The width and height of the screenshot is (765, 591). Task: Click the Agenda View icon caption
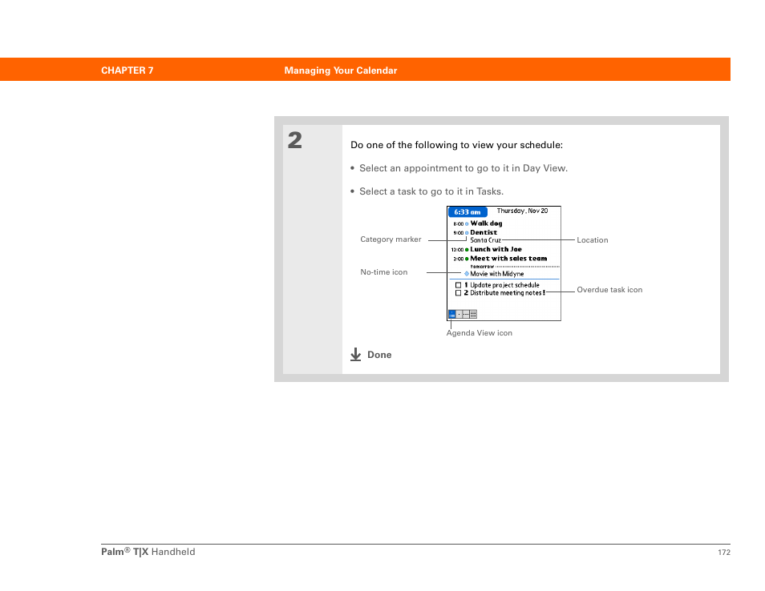[x=479, y=333]
